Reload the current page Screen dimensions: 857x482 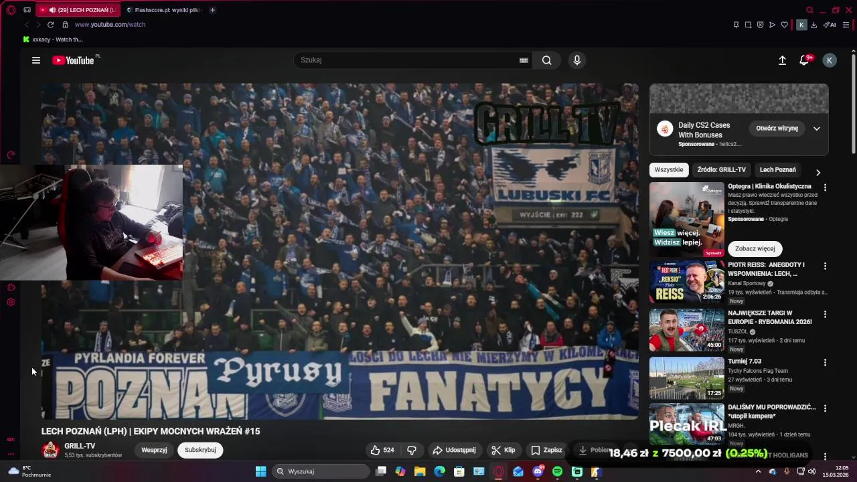pyautogui.click(x=50, y=25)
